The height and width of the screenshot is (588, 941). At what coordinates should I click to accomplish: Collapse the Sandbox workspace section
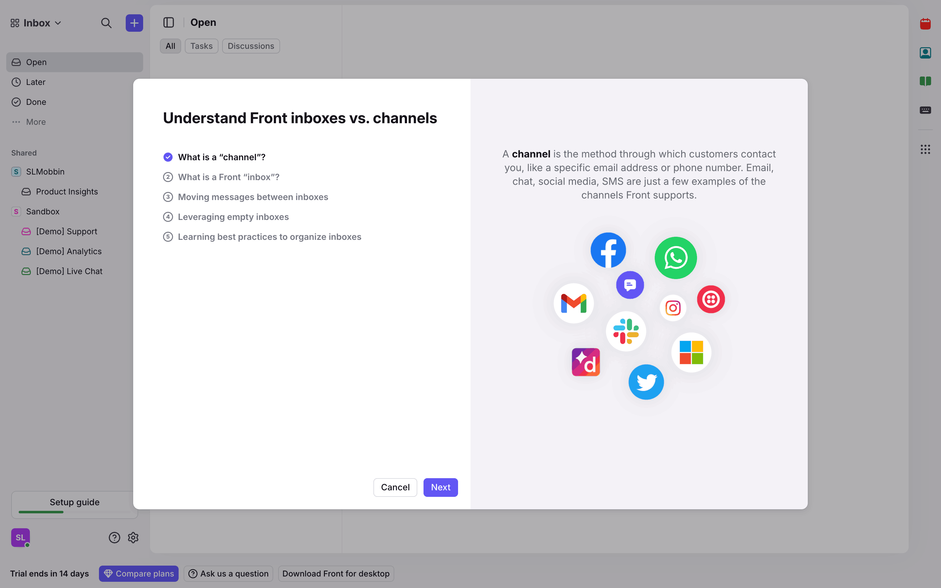[42, 212]
